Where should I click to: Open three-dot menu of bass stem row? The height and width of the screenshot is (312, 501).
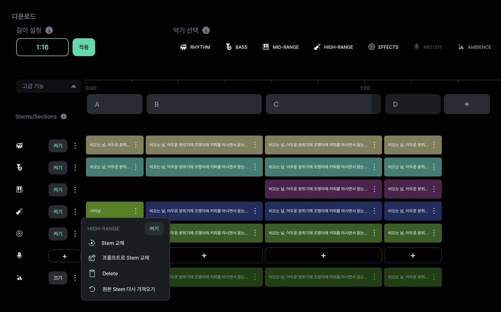(75, 168)
